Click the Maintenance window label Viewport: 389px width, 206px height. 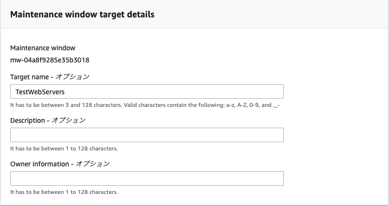click(x=43, y=48)
